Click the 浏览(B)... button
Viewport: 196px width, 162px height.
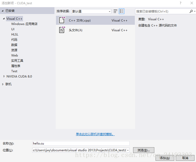coord(144,150)
